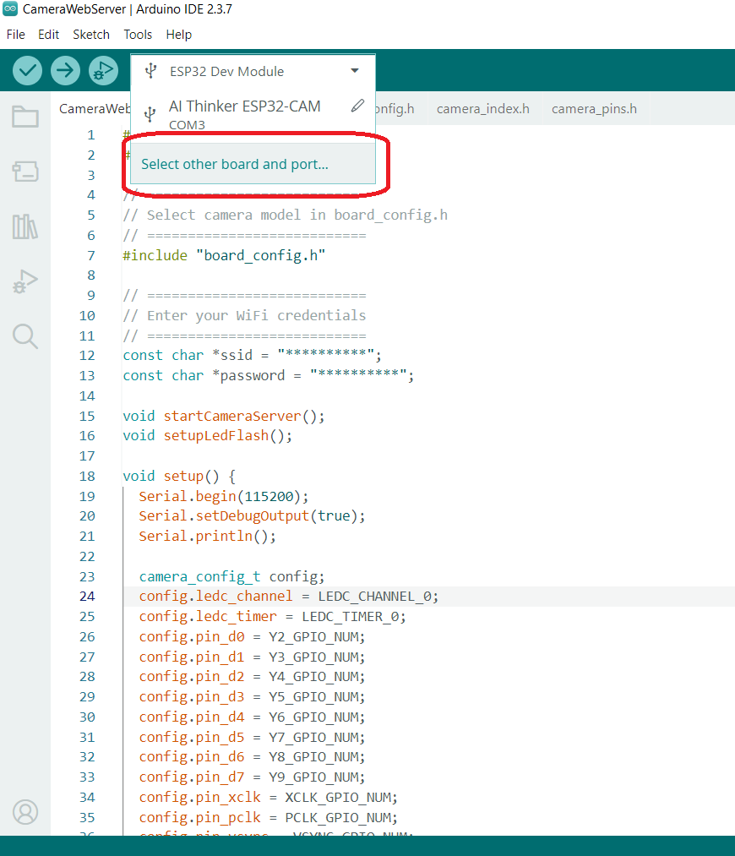735x856 pixels.
Task: Open the Search sidebar icon
Action: pyautogui.click(x=24, y=336)
